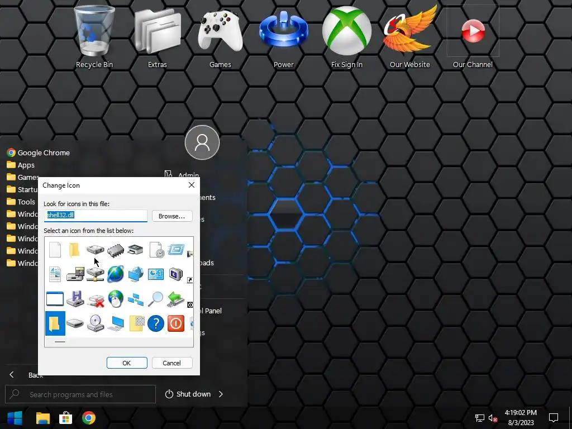Select the blank document icon in the list

[x=55, y=250]
